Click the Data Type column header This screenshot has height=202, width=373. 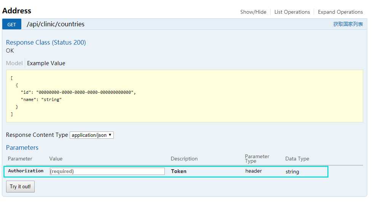(297, 159)
